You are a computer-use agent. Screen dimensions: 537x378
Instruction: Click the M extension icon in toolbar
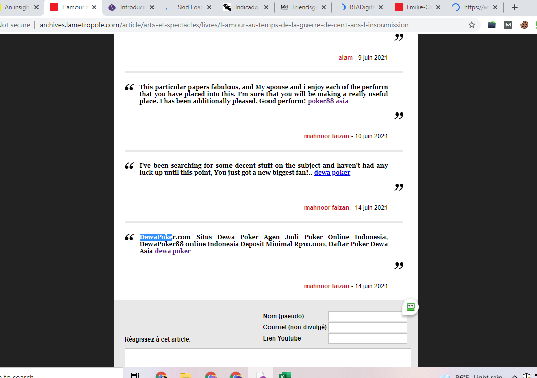pyautogui.click(x=508, y=25)
